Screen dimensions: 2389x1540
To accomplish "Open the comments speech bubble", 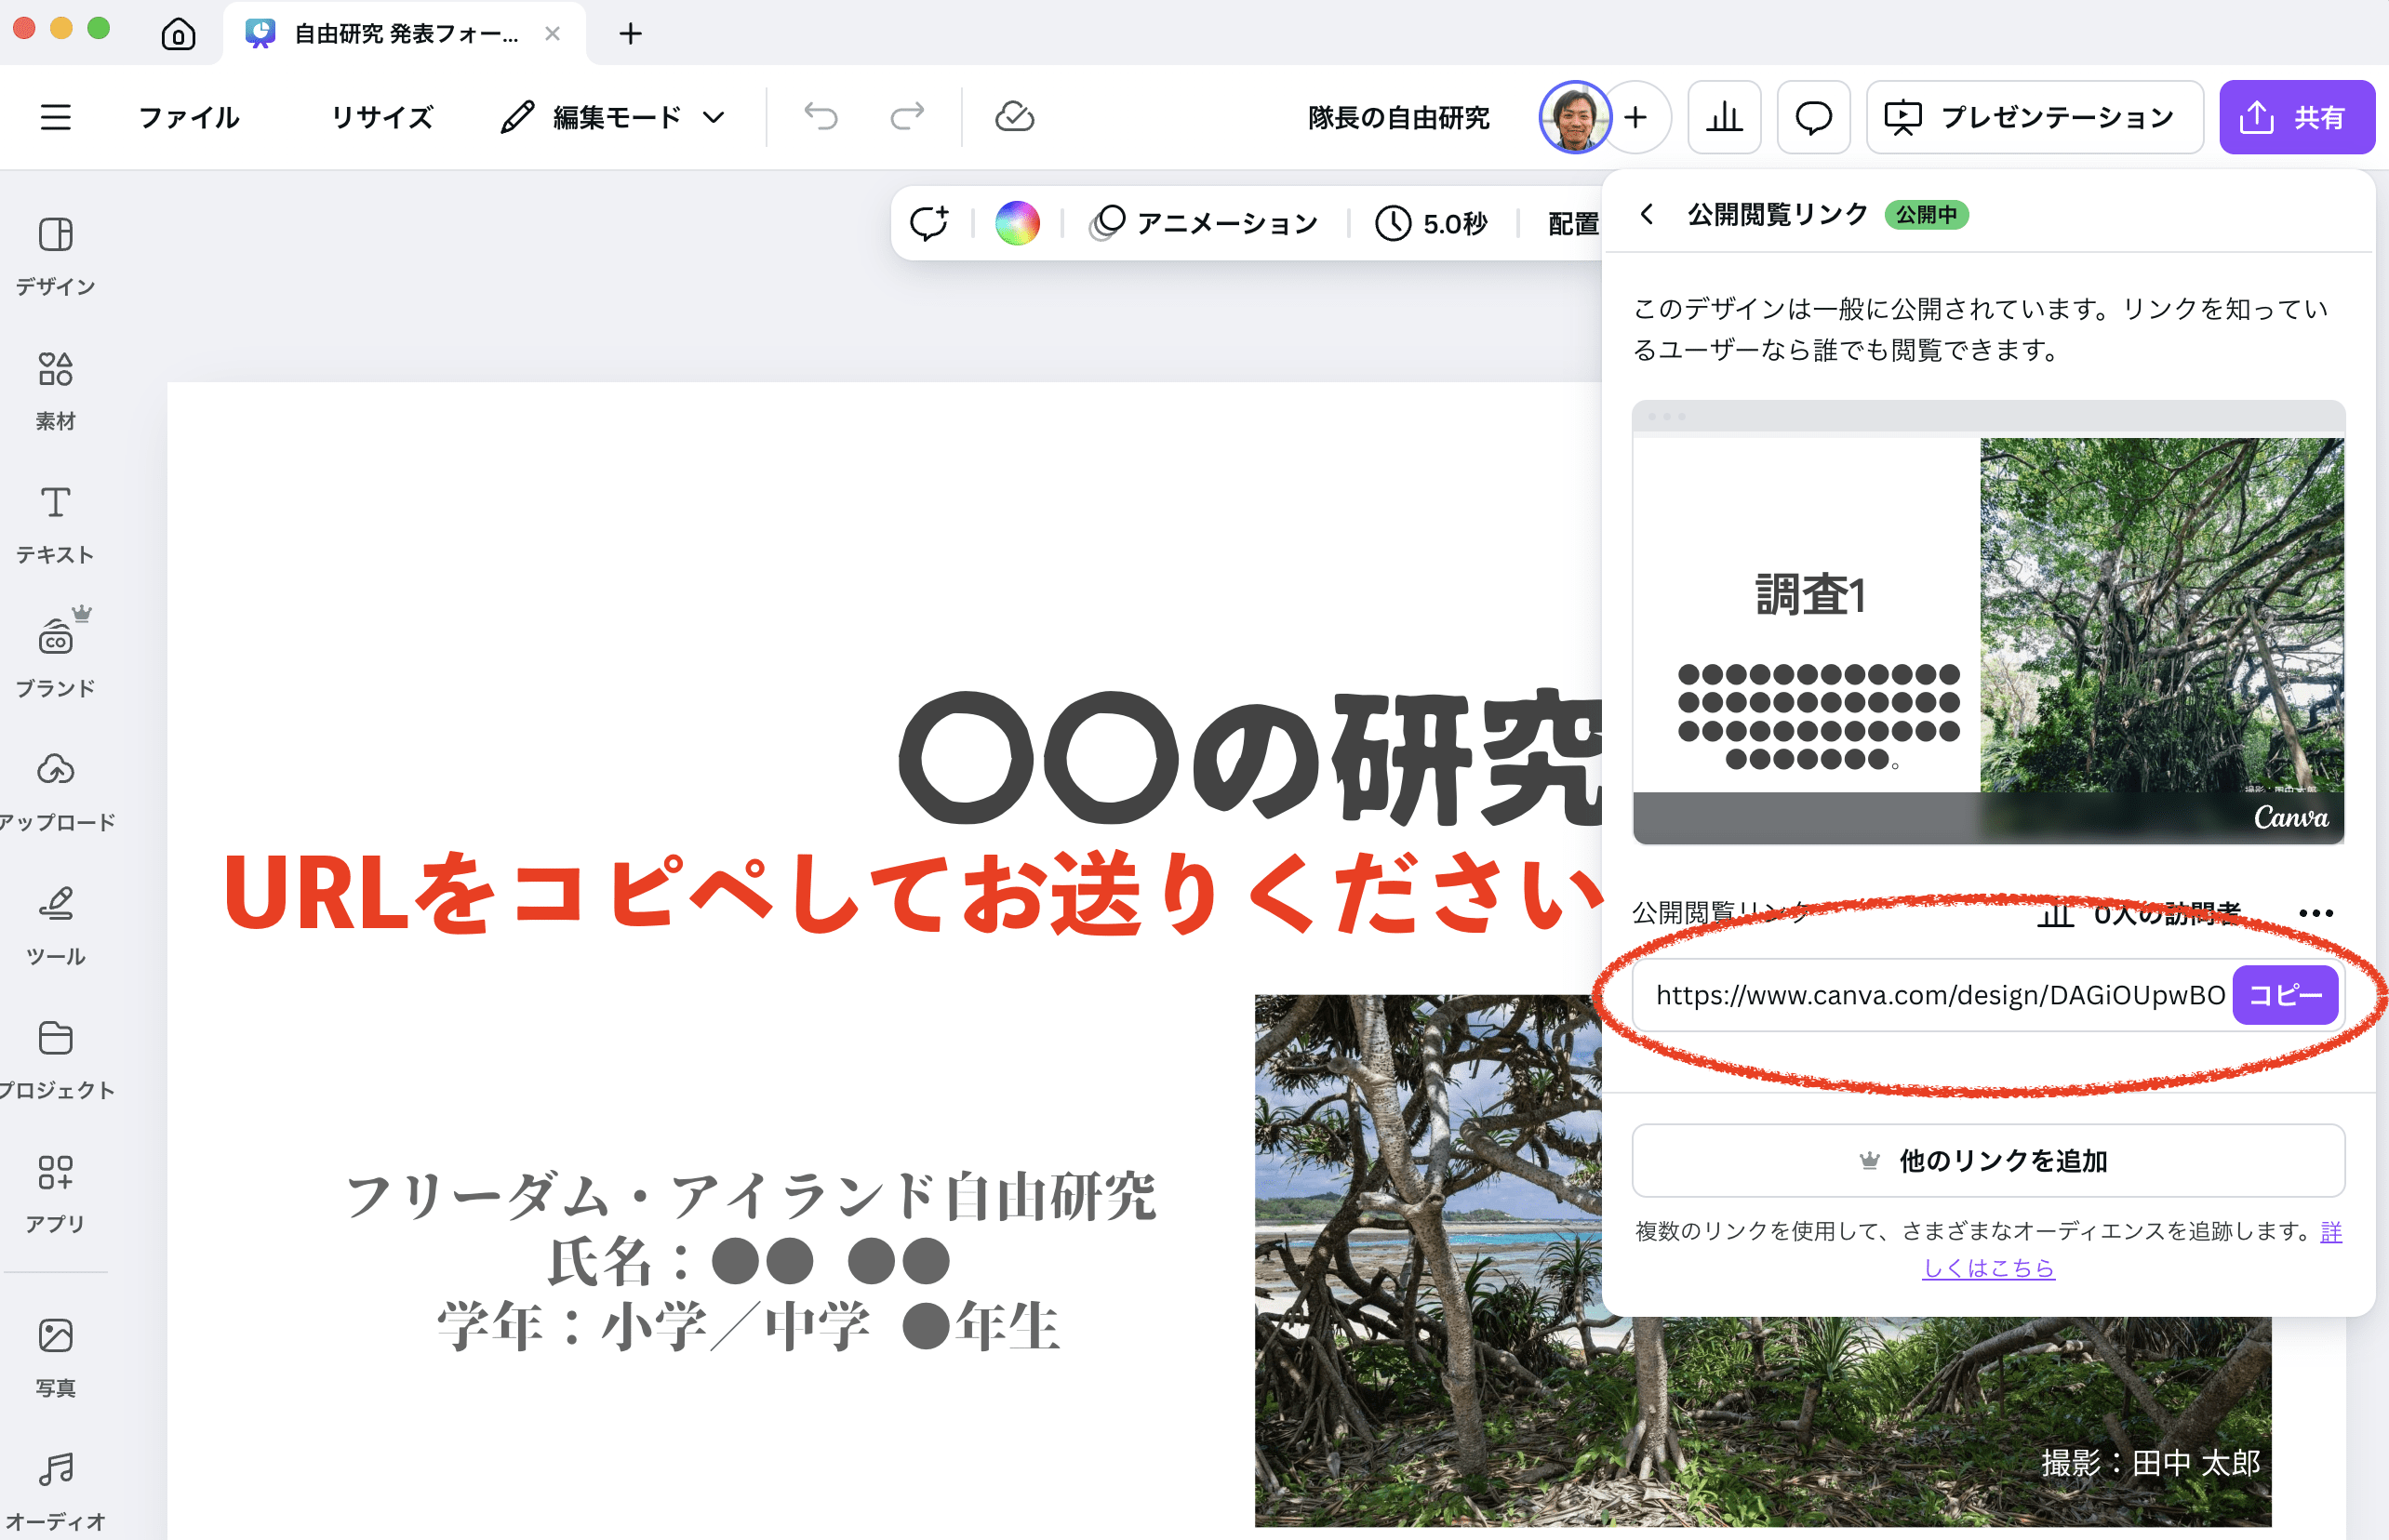I will (1813, 117).
